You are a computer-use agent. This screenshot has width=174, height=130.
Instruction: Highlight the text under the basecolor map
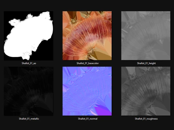point(88,63)
